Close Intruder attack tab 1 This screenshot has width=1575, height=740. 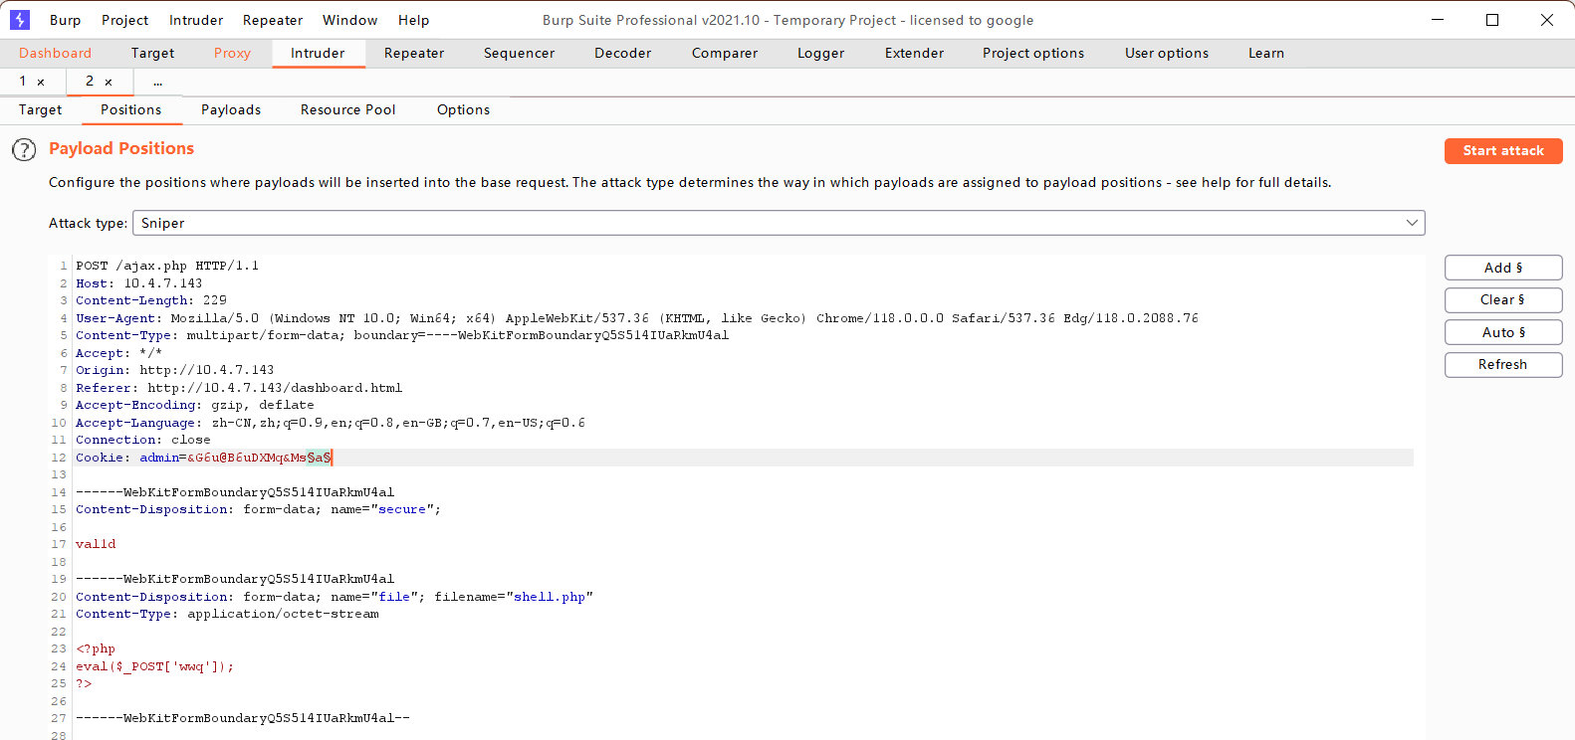pyautogui.click(x=41, y=83)
